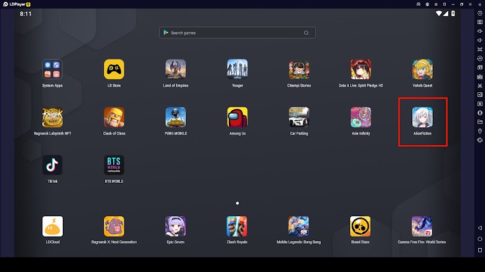Open Mobile Legends: Bang Bang

coord(298,226)
